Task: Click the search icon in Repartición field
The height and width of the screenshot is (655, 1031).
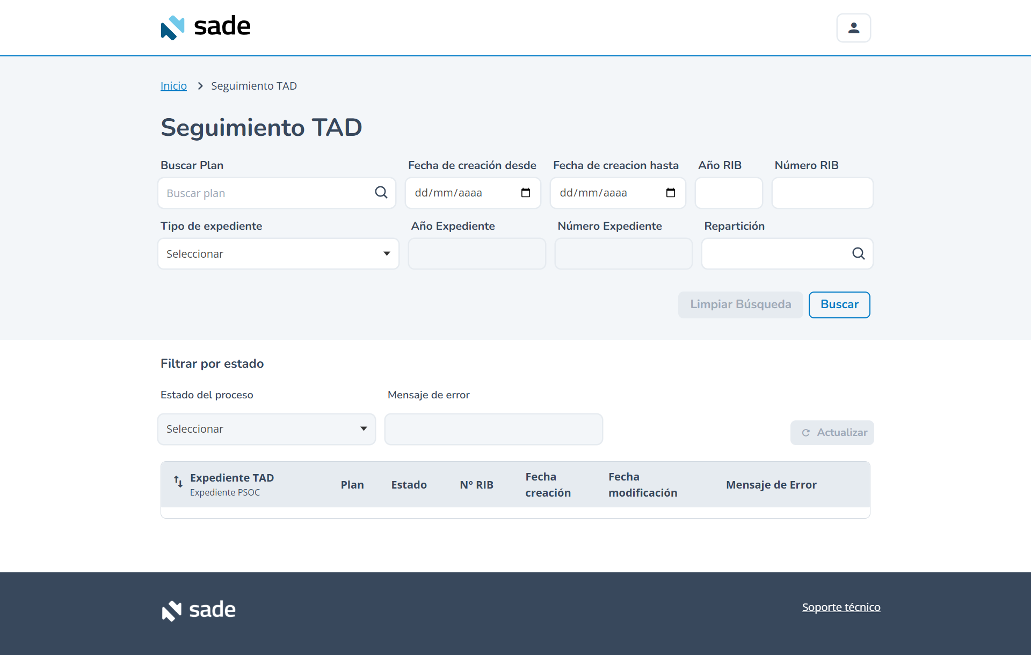Action: tap(859, 253)
